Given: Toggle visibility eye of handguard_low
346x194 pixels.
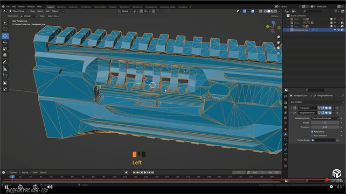Looking at the screenshot, I should 338,30.
